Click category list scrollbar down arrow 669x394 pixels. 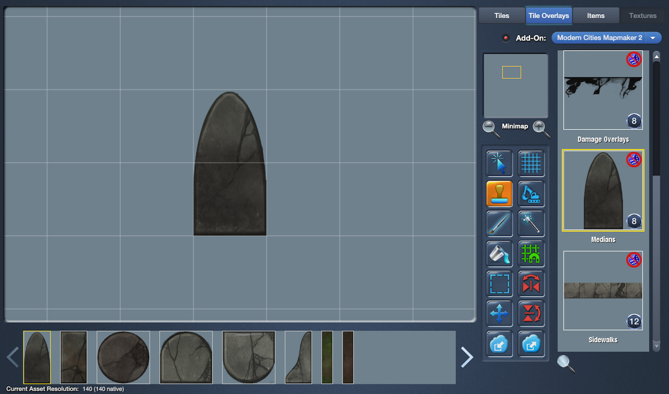656,346
